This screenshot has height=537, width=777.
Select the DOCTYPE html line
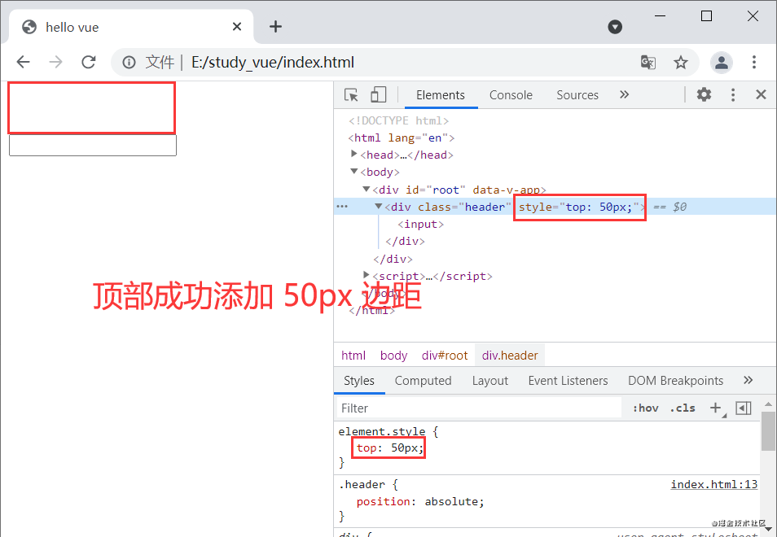tap(399, 120)
